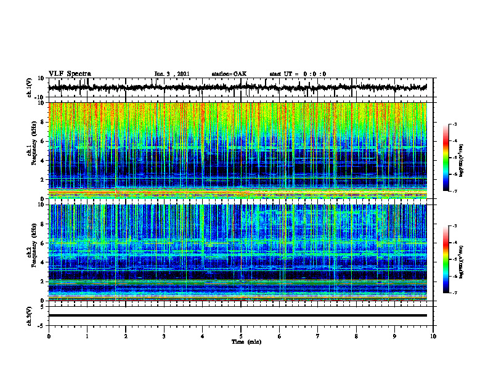
Task: Click the "5" tick on ch.3(V) axis
Action: [x=43, y=307]
